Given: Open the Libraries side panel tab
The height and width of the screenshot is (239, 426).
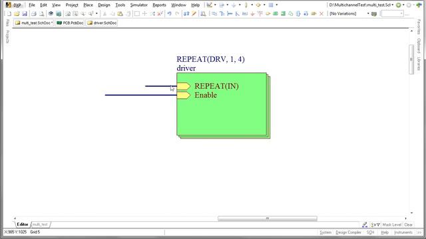Looking at the screenshot, I should tap(419, 64).
